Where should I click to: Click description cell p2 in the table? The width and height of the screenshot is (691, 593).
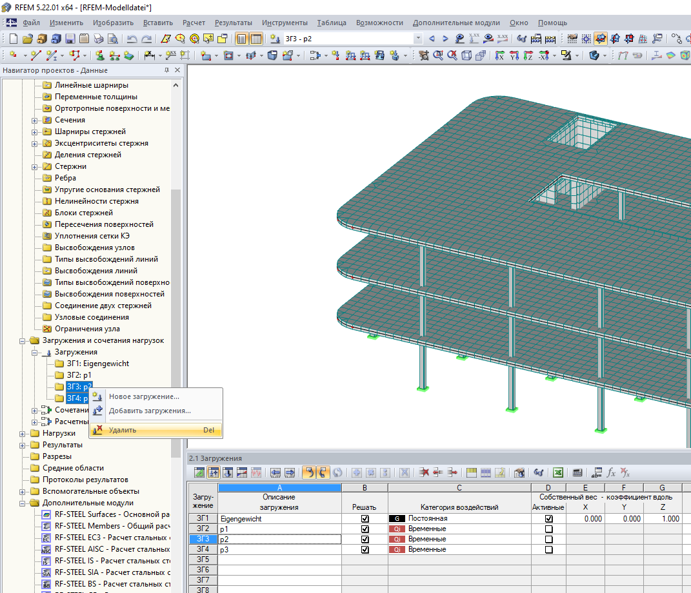pyautogui.click(x=279, y=540)
